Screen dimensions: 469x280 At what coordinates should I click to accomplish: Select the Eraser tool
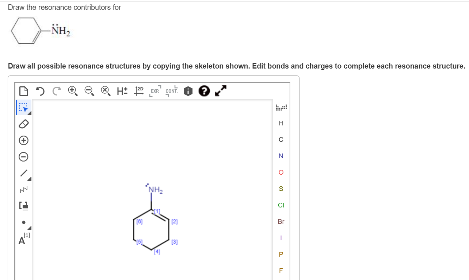(x=23, y=124)
